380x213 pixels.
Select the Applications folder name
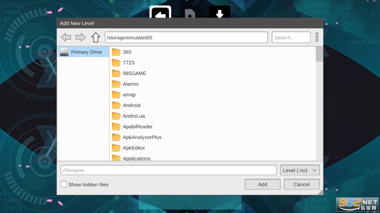(x=137, y=159)
